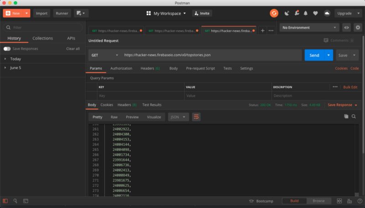This screenshot has width=365, height=208.
Task: Switch to Browse mode in the footer
Action: click(318, 201)
